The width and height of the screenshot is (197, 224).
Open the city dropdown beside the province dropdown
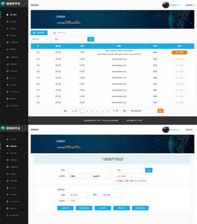pos(112,195)
